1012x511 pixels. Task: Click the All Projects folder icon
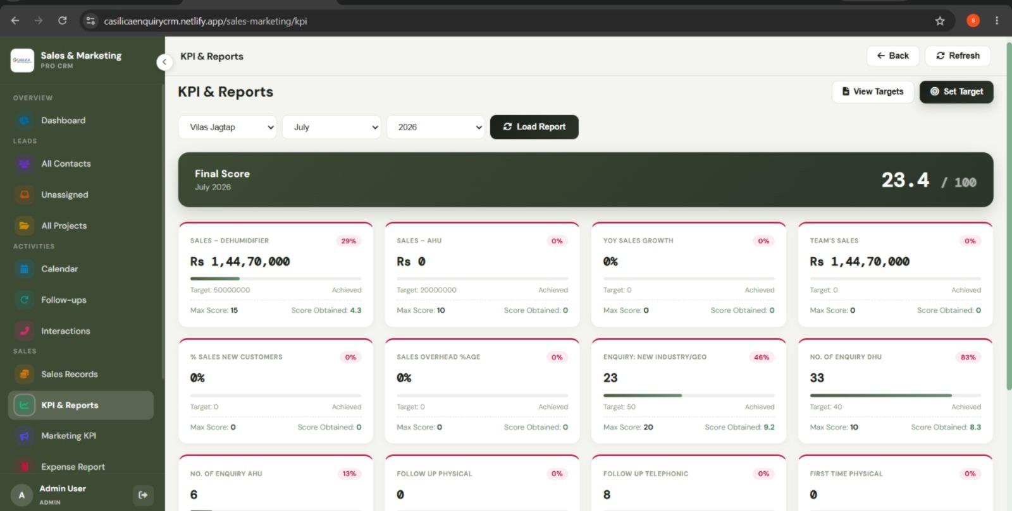click(24, 225)
